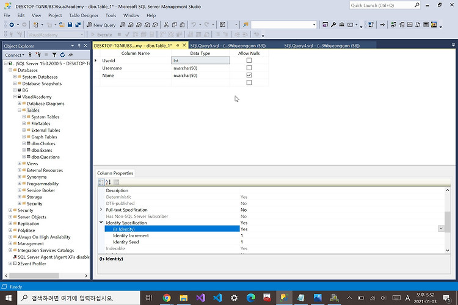
Task: Open the Connect dropdown in Object Explorer
Action: pyautogui.click(x=15, y=55)
